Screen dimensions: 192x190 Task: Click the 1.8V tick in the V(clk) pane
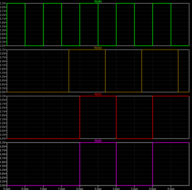3,22
